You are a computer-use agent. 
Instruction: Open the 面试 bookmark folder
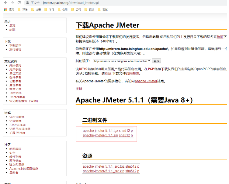pos(103,9)
